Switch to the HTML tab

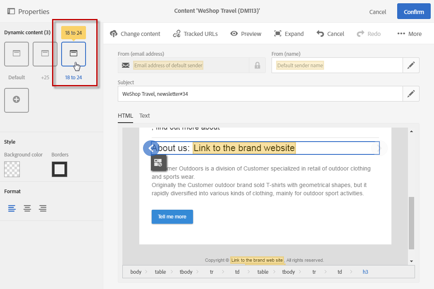(125, 116)
